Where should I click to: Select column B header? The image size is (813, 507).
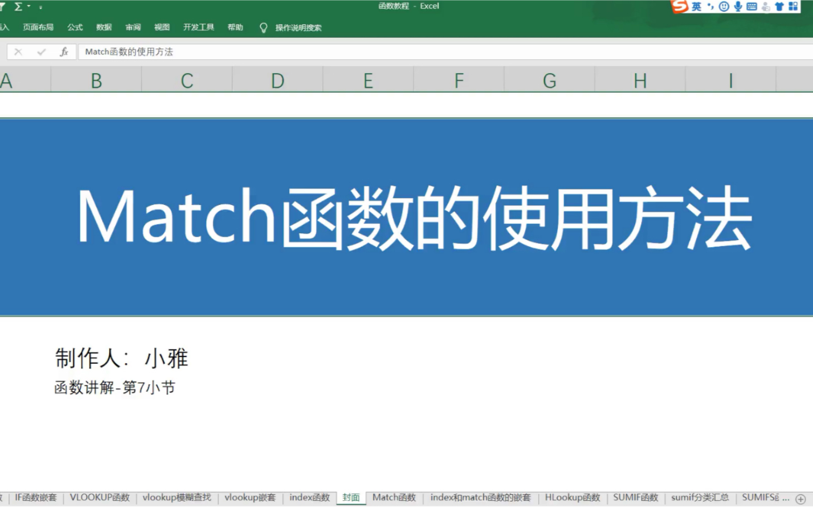tap(96, 81)
